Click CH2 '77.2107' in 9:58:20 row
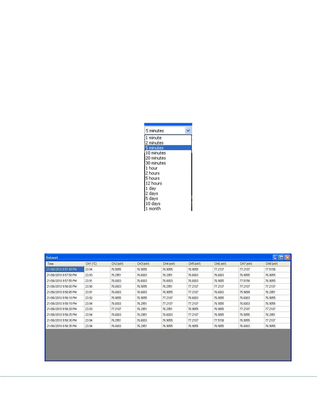 point(123,309)
